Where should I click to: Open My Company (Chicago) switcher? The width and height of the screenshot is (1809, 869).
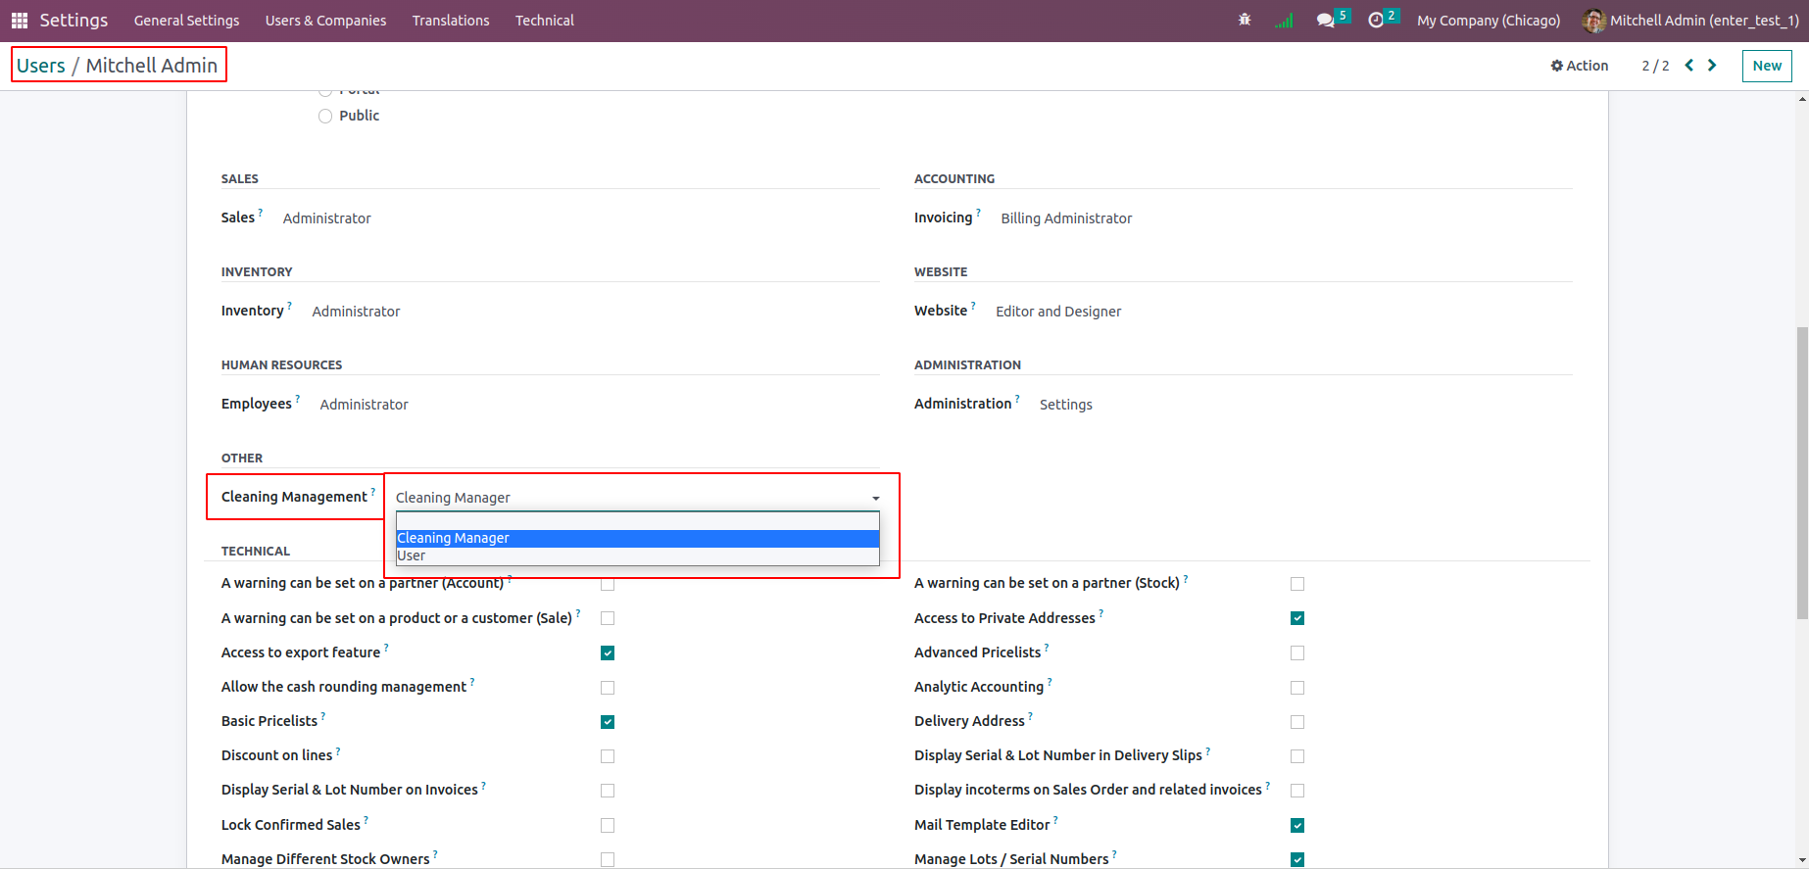1489,21
